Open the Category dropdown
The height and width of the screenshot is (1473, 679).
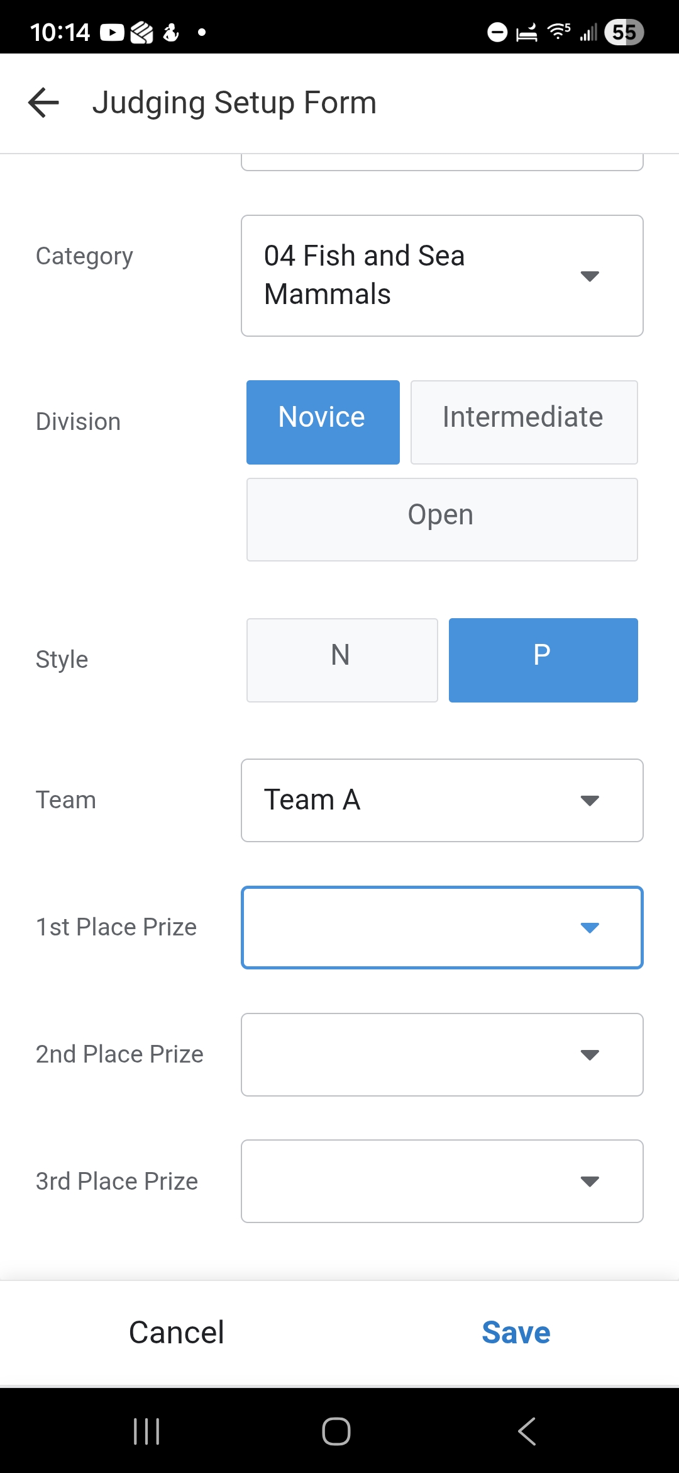[x=442, y=275]
